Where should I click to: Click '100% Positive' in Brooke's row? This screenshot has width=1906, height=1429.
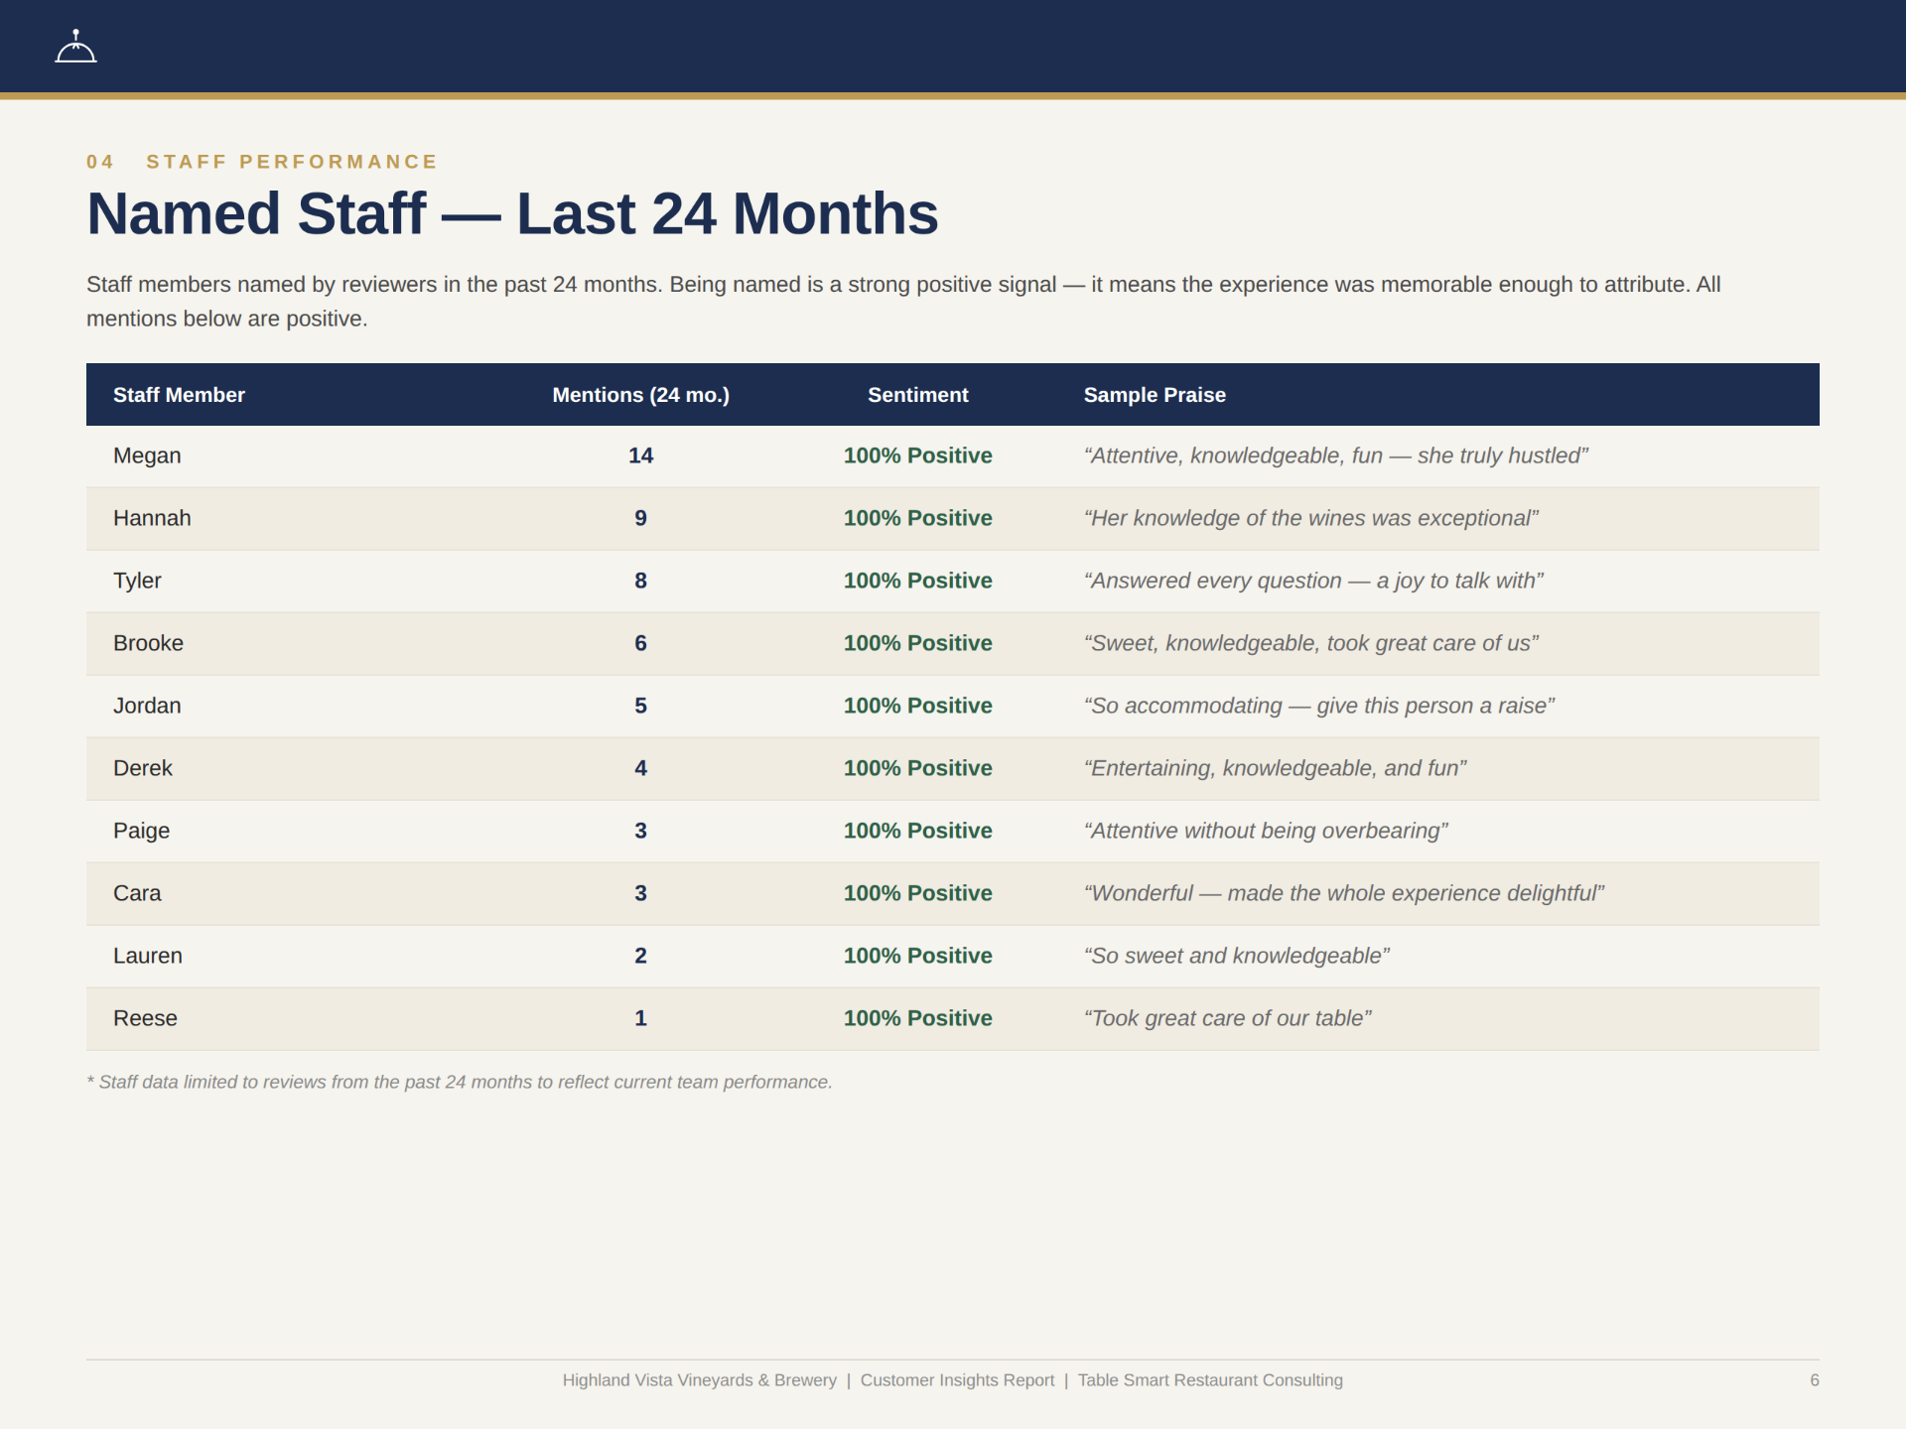[917, 643]
